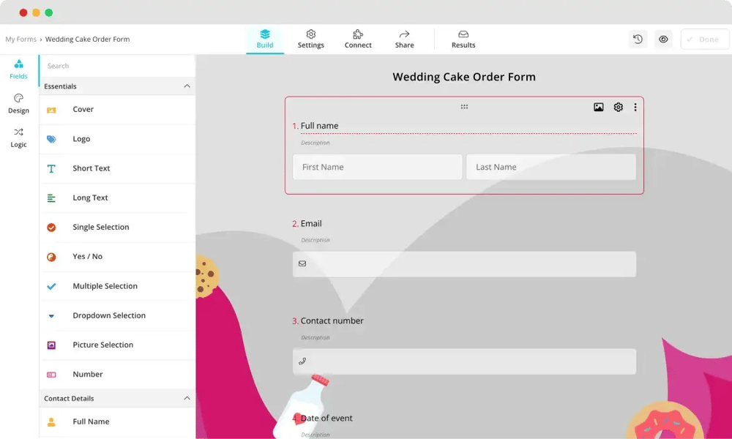Click the Done button
The image size is (732, 439).
pyautogui.click(x=704, y=40)
